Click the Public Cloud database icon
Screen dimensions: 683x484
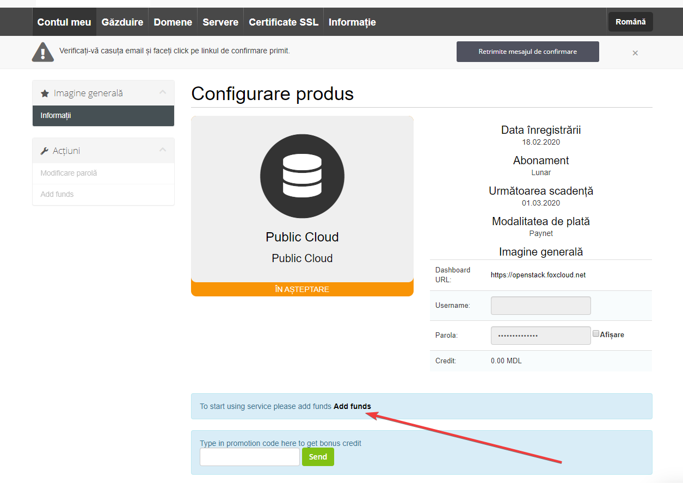[302, 176]
